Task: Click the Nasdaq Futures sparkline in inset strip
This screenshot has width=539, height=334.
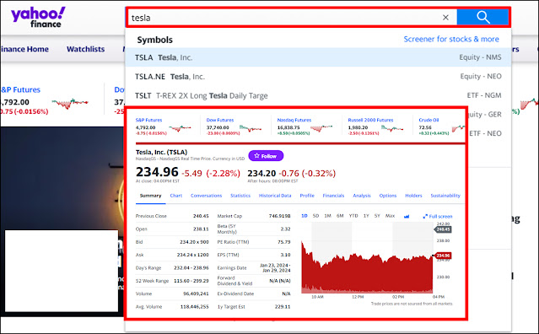Action: [321, 128]
